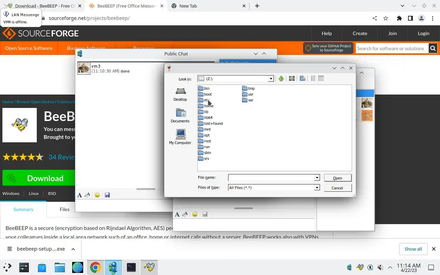The image size is (440, 275).
Task: Select the boot folder
Action: click(x=205, y=94)
